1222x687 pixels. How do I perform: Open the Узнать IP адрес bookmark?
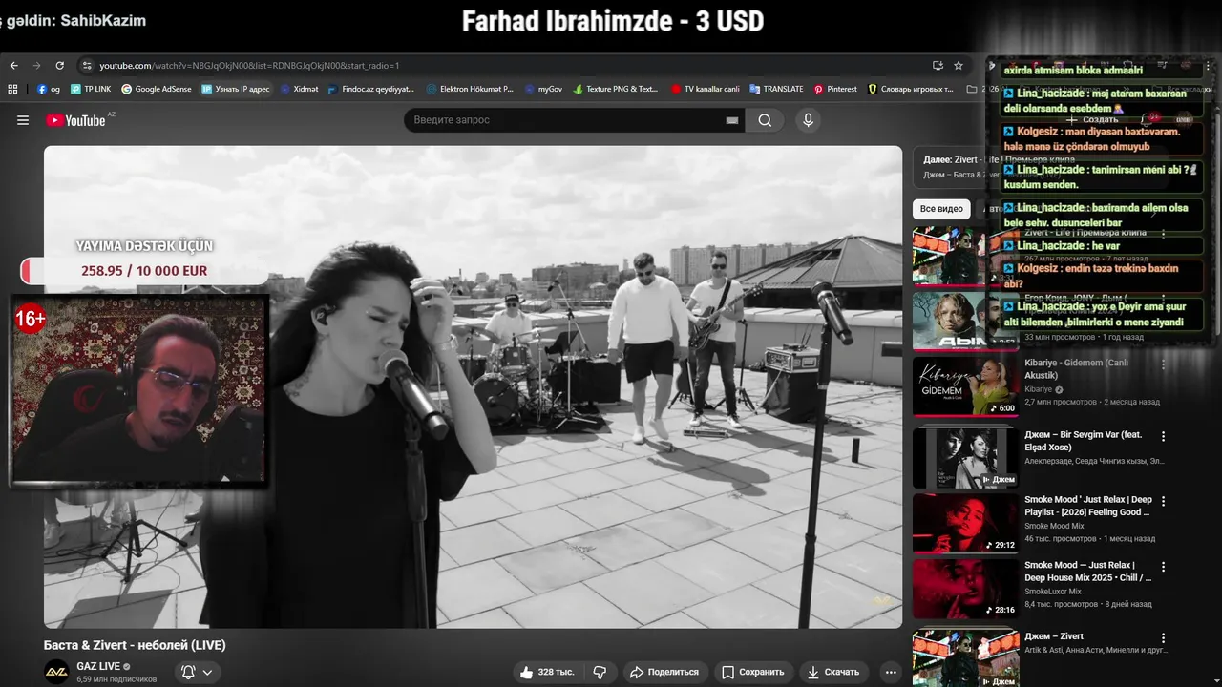tap(236, 89)
